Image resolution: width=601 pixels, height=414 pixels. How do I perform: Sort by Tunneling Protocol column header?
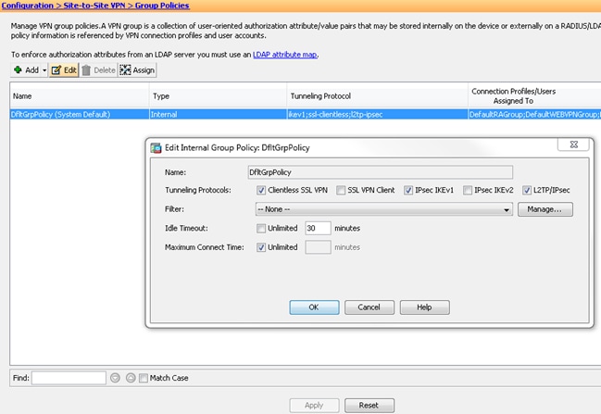click(377, 95)
